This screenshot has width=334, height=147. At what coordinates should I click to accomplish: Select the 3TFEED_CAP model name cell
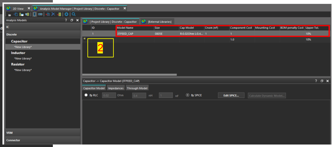[135, 34]
